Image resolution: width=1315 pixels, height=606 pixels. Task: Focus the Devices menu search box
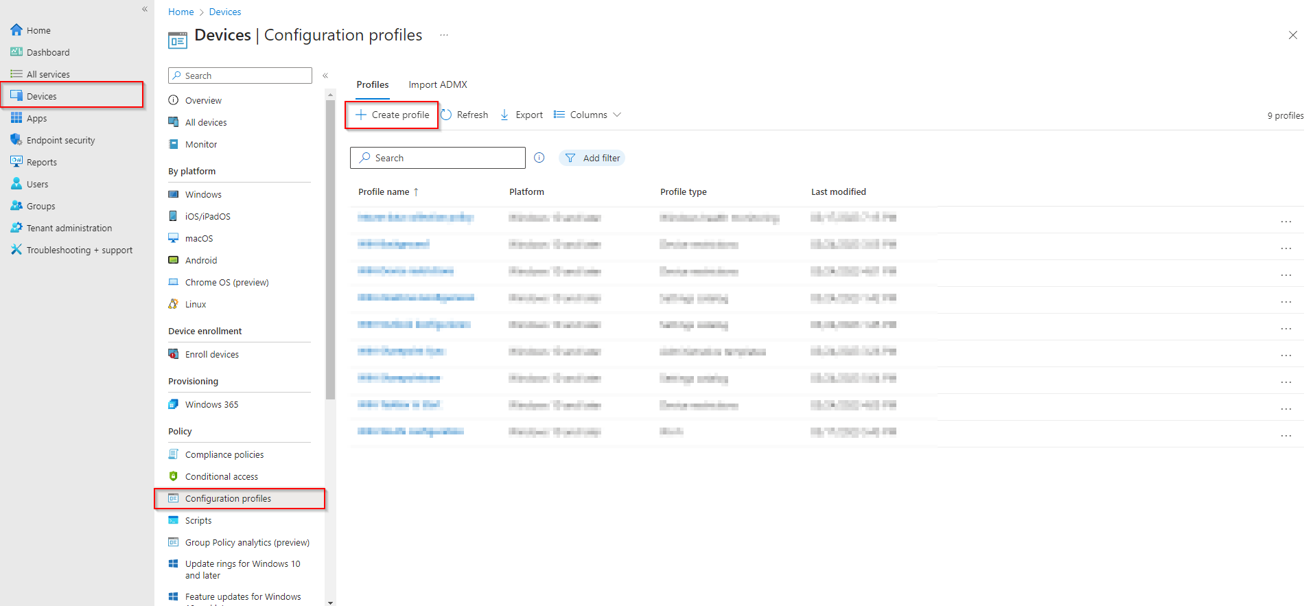click(240, 75)
